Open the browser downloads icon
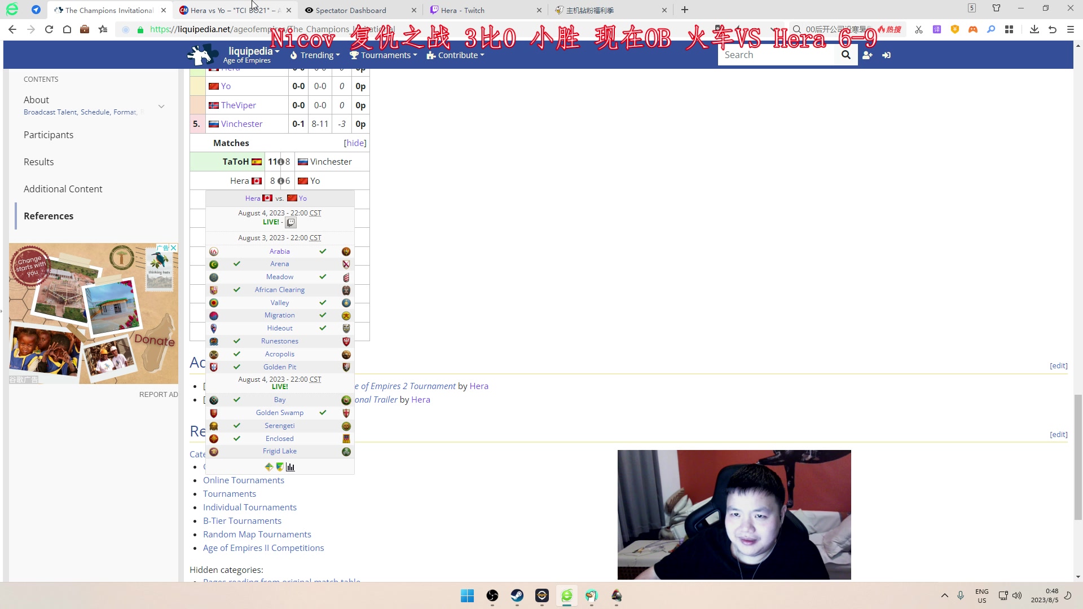This screenshot has width=1083, height=609. 1034,29
